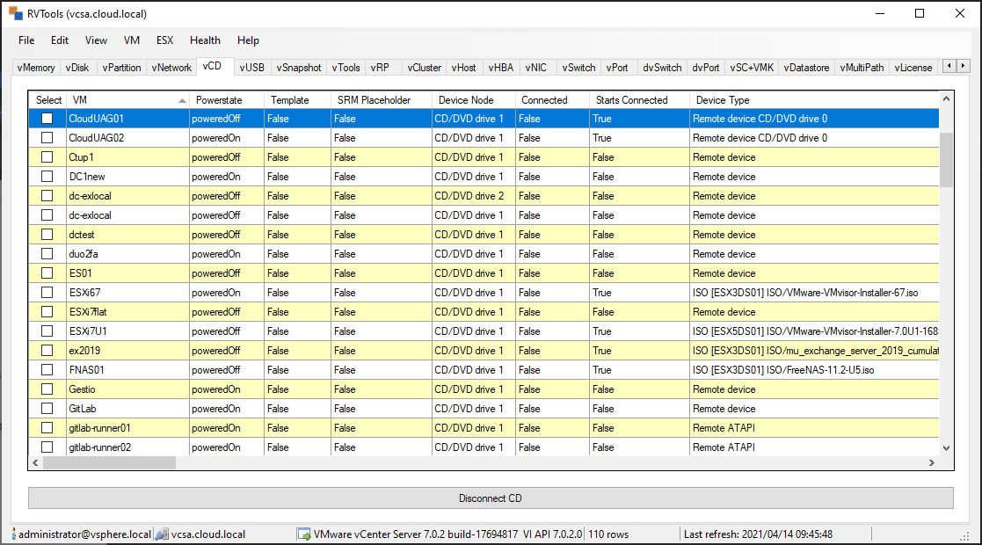Click the VMware vCenter Server icon in status bar
982x545 pixels.
pyautogui.click(x=304, y=534)
